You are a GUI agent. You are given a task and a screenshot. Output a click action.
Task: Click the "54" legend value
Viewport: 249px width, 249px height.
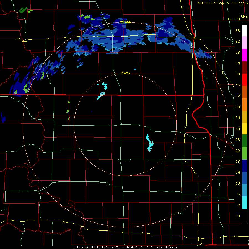point(238,63)
